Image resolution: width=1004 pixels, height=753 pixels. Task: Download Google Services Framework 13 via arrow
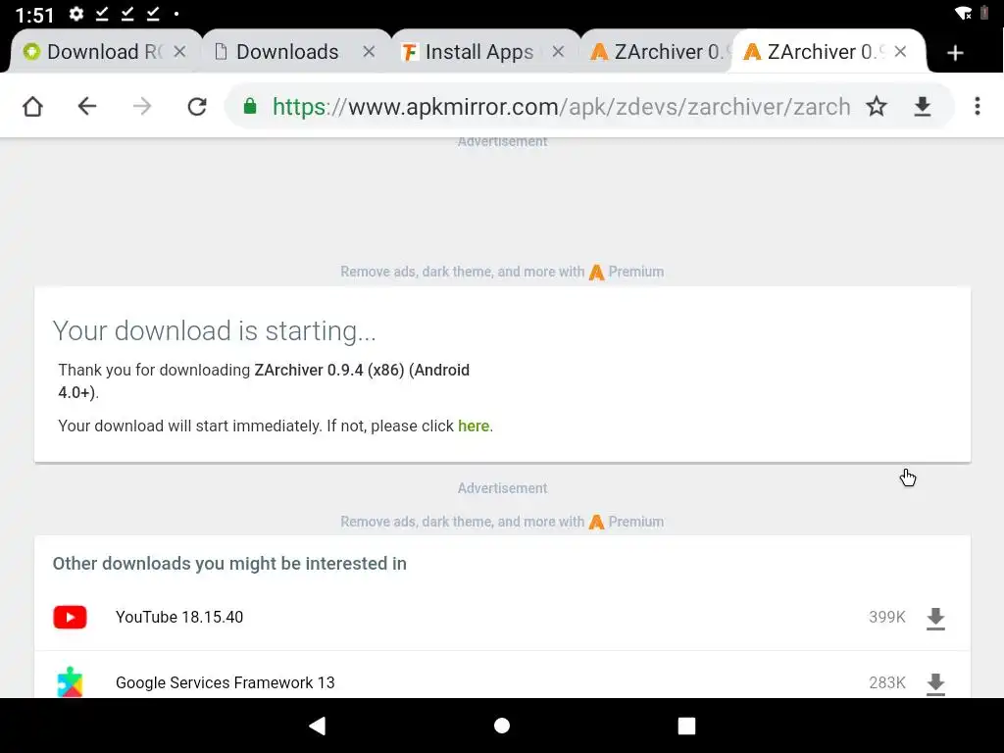click(x=935, y=683)
